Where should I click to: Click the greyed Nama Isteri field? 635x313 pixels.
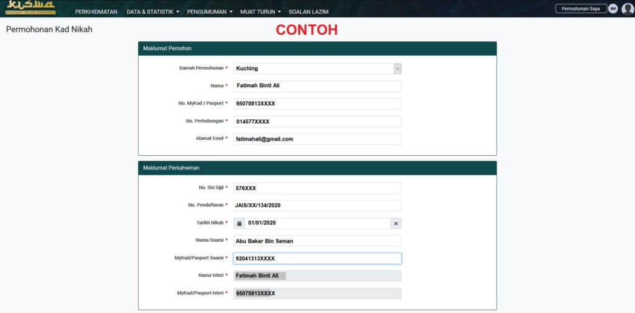[317, 276]
